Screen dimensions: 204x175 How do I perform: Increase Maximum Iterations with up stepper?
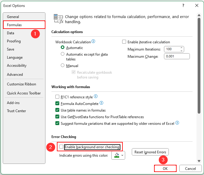click(x=181, y=48)
